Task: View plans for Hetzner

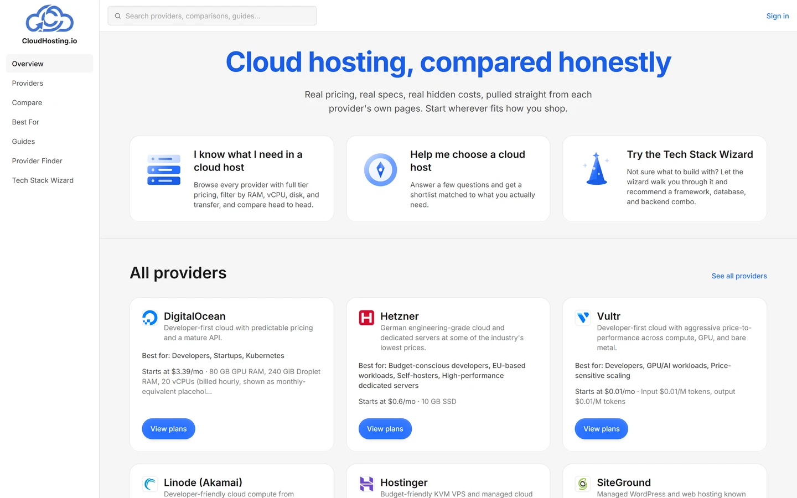Action: point(385,429)
